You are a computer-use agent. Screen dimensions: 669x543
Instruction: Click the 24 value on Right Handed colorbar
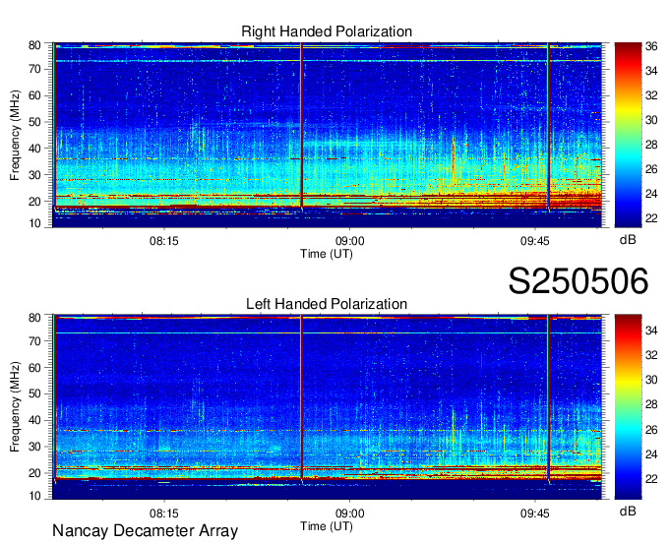[x=651, y=194]
